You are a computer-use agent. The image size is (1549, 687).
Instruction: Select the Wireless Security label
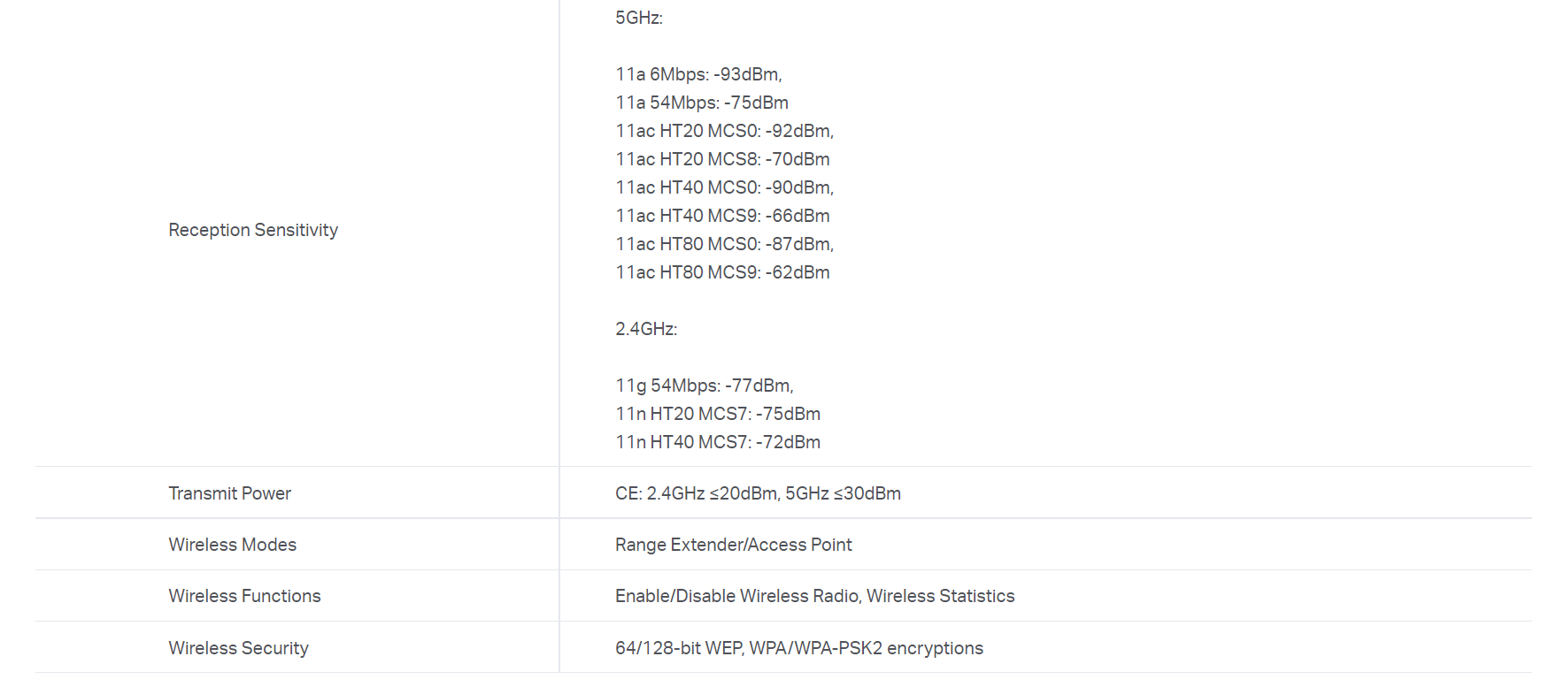tap(238, 648)
